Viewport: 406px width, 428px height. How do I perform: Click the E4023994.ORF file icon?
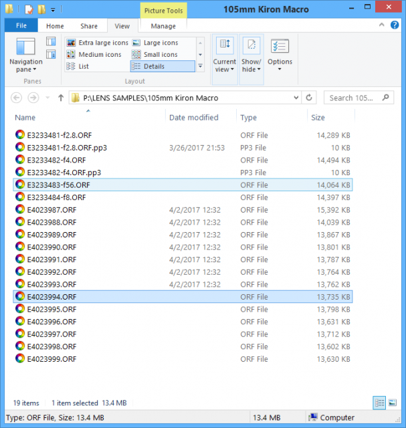tap(20, 296)
